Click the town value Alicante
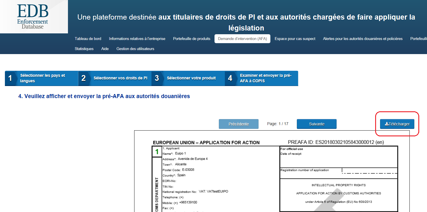The width and height of the screenshot is (427, 212). [181, 164]
